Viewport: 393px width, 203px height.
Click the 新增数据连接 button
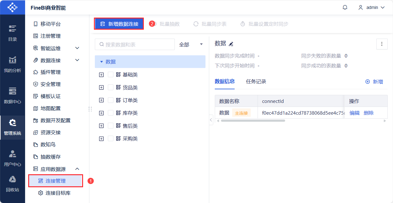(x=119, y=24)
